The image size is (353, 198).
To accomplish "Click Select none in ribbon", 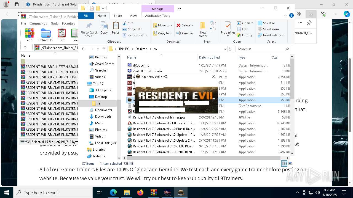I will [269, 29].
